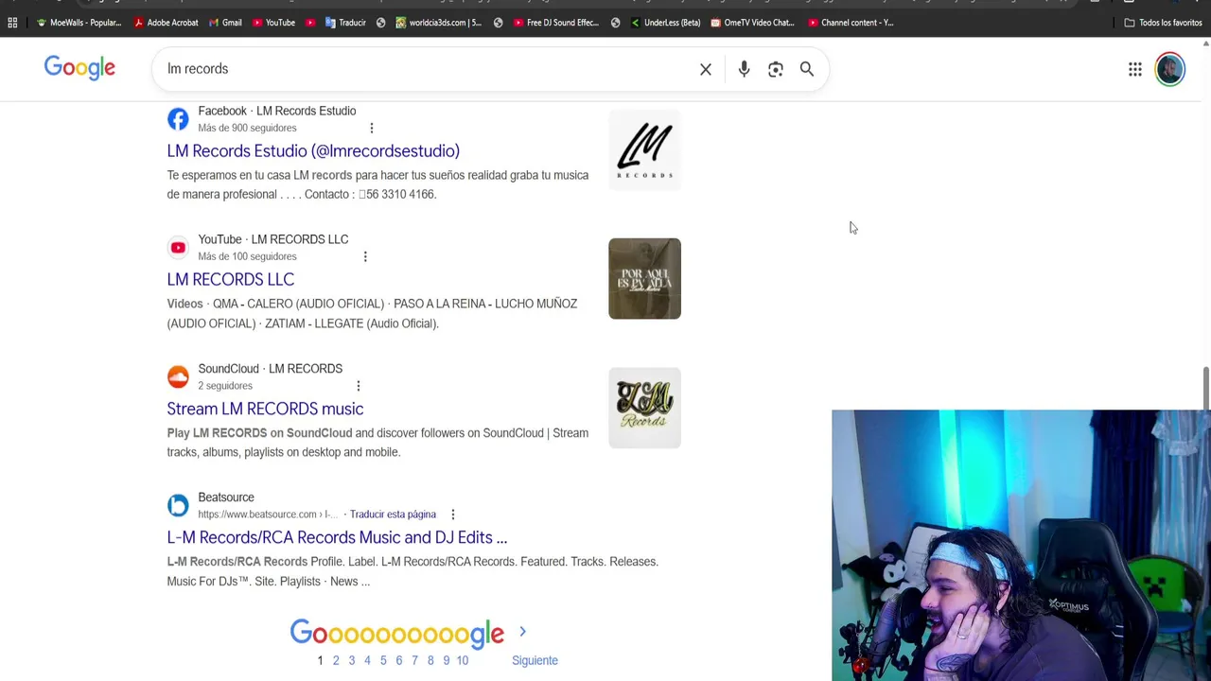Click the YouTube · LM RECORDS LLC source line
The width and height of the screenshot is (1211, 681).
(x=273, y=239)
